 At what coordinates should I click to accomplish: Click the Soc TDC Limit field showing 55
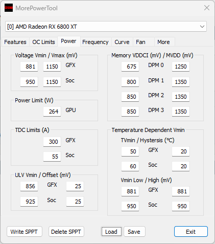click(52, 157)
